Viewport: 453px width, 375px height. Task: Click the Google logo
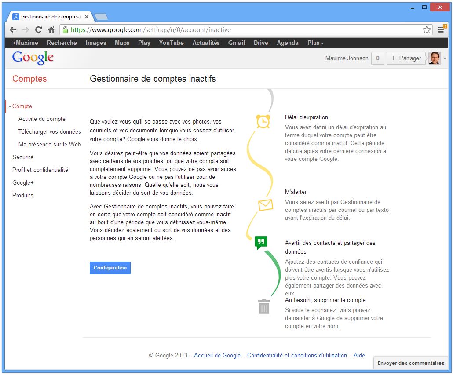pos(33,58)
